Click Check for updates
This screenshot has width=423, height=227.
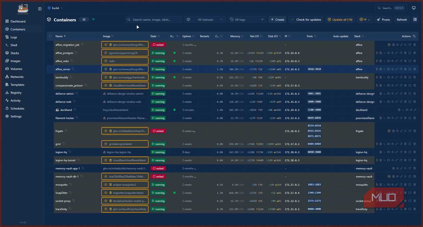point(306,19)
